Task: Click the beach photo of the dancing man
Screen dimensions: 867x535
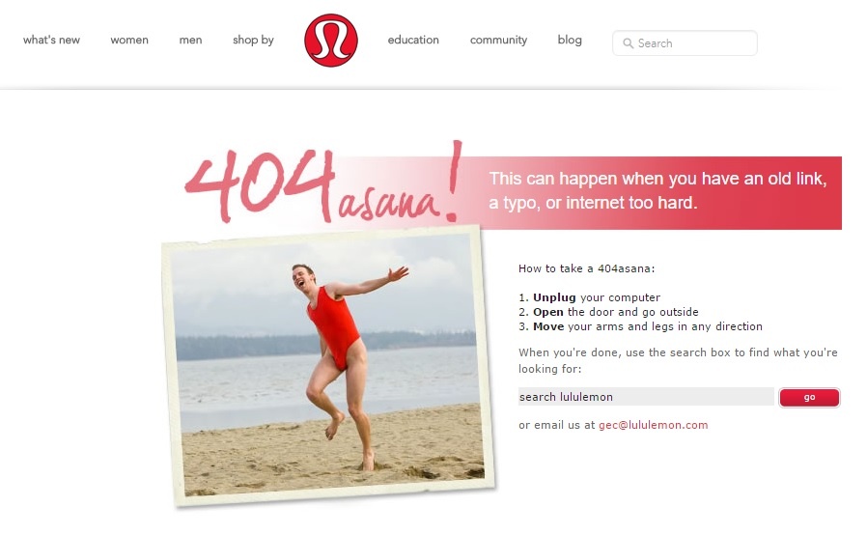Action: click(x=328, y=365)
